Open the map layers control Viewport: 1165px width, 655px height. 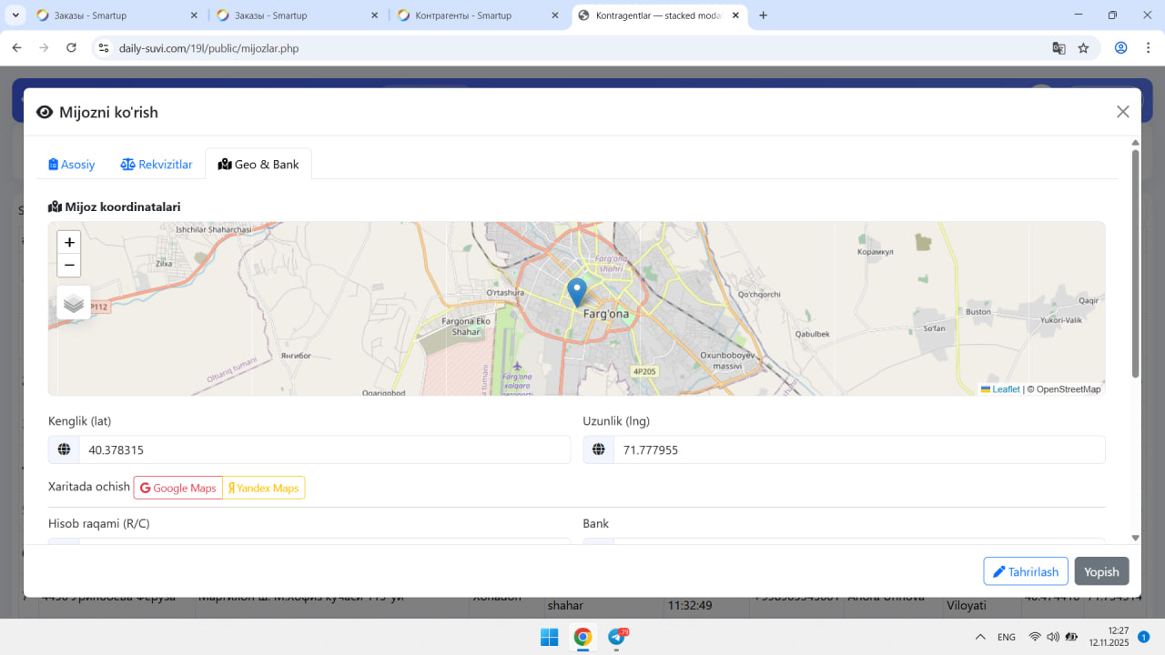(x=74, y=303)
